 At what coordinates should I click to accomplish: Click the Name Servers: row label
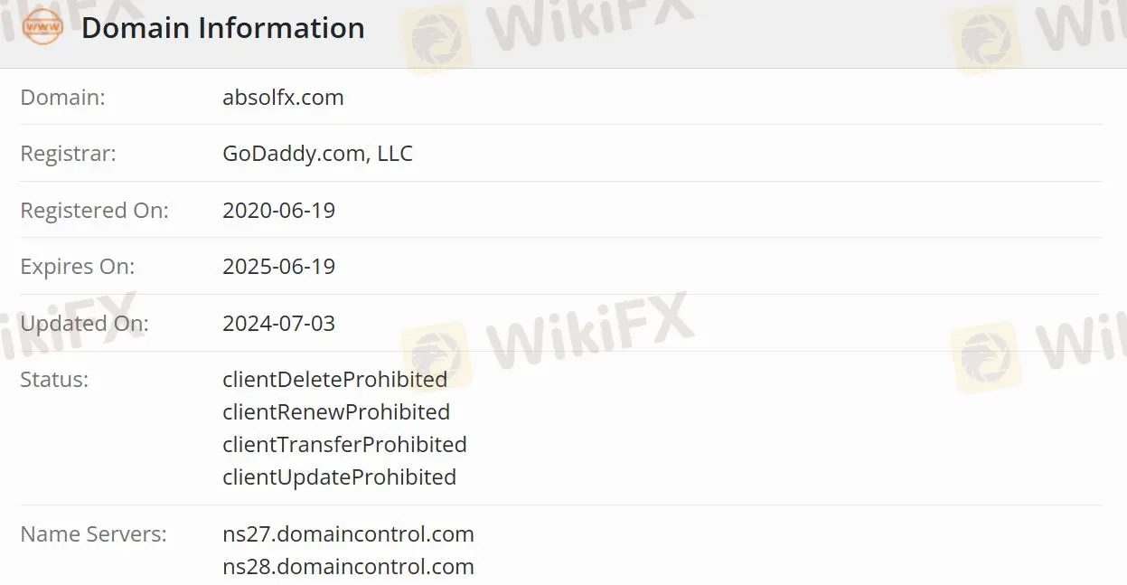point(93,534)
